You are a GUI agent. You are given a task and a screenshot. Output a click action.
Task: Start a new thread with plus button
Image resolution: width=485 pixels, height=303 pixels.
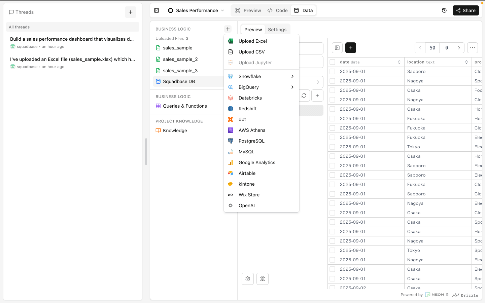click(131, 12)
